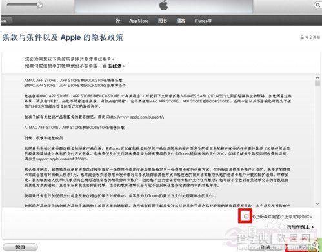The image size is (322, 252).
Task: Follow the 点击此处 link
Action: (112, 66)
